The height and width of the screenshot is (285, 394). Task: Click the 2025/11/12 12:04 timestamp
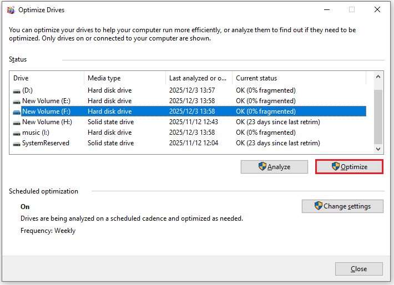click(x=194, y=143)
